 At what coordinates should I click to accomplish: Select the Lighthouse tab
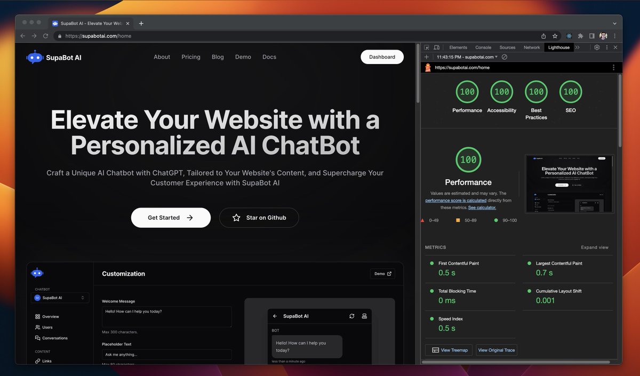coord(559,47)
